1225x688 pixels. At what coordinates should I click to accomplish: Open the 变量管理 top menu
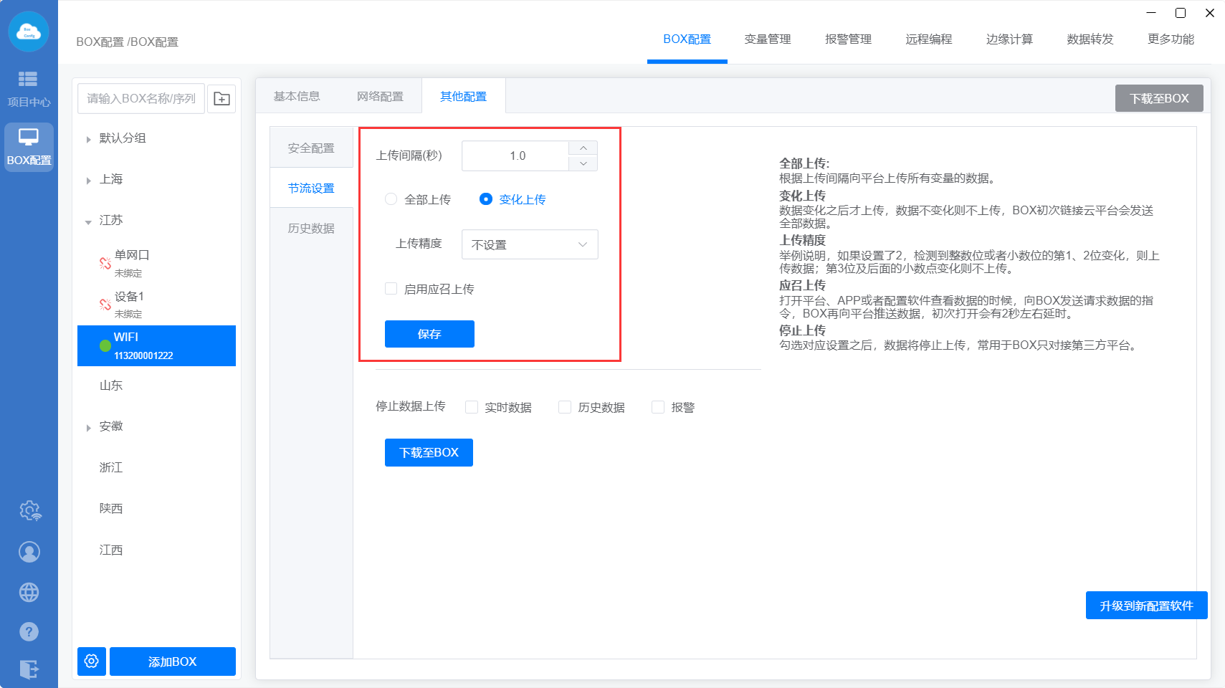767,39
